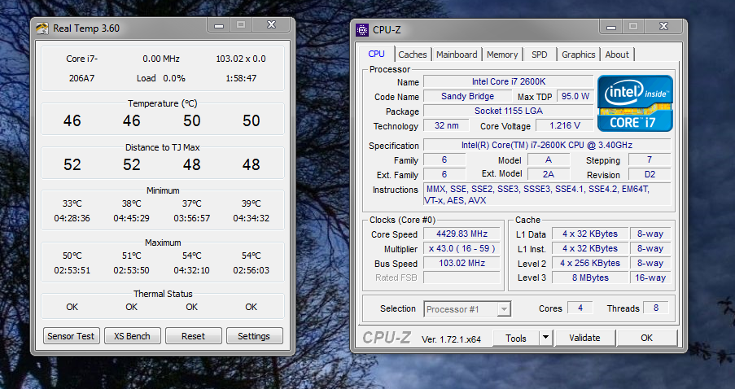Click OK in CPU-Z
Image resolution: width=735 pixels, height=389 pixels.
click(x=647, y=338)
